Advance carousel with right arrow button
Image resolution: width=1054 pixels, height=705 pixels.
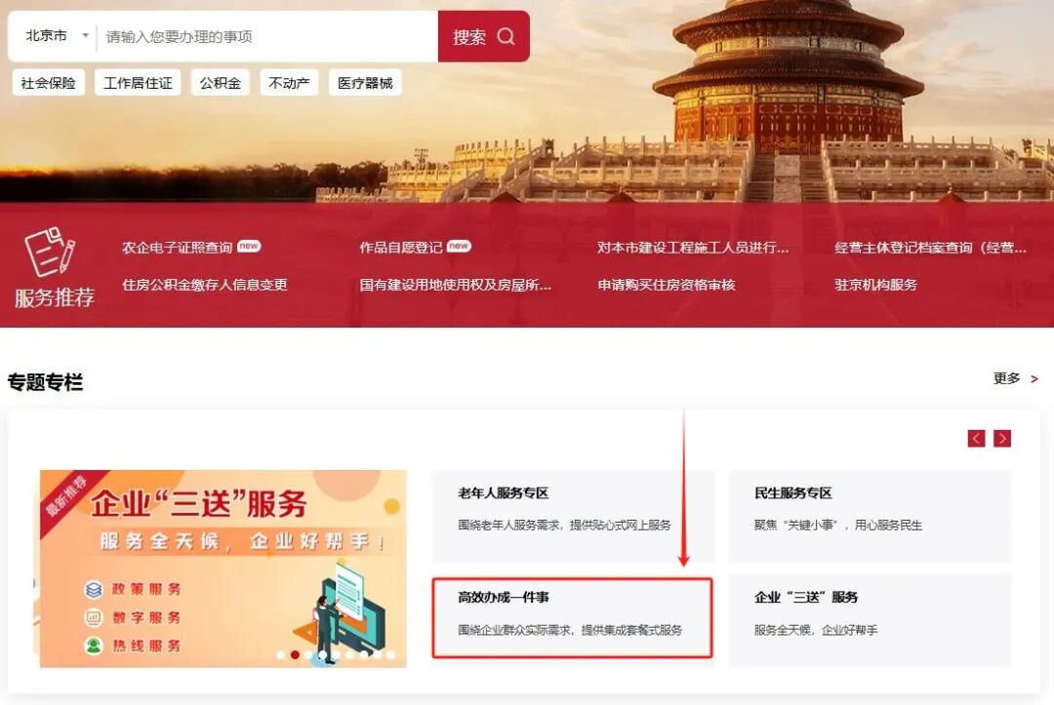pyautogui.click(x=1002, y=439)
